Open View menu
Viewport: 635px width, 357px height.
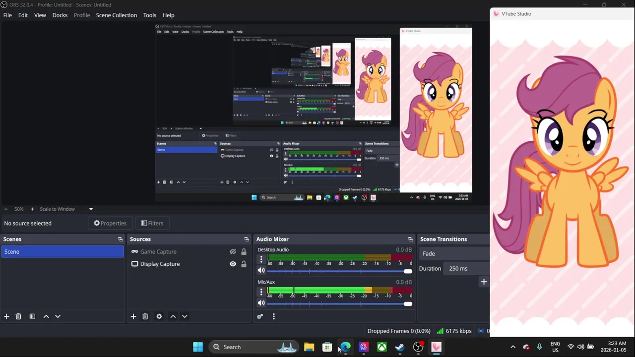pyautogui.click(x=40, y=15)
